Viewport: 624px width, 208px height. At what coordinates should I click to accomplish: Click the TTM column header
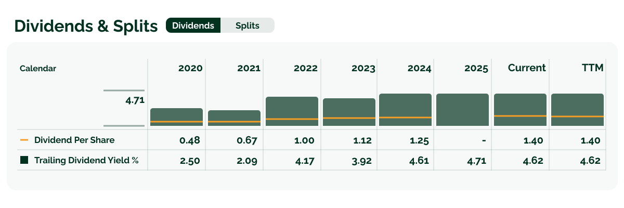click(x=592, y=68)
